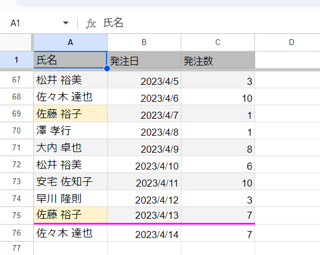The height and width of the screenshot is (255, 320).
Task: Click the fx function icon
Action: 91,23
